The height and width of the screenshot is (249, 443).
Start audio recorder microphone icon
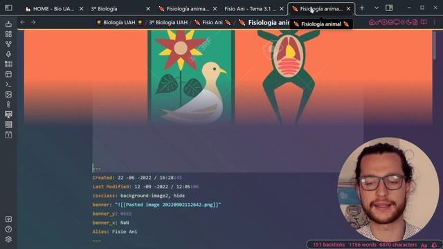click(x=8, y=54)
